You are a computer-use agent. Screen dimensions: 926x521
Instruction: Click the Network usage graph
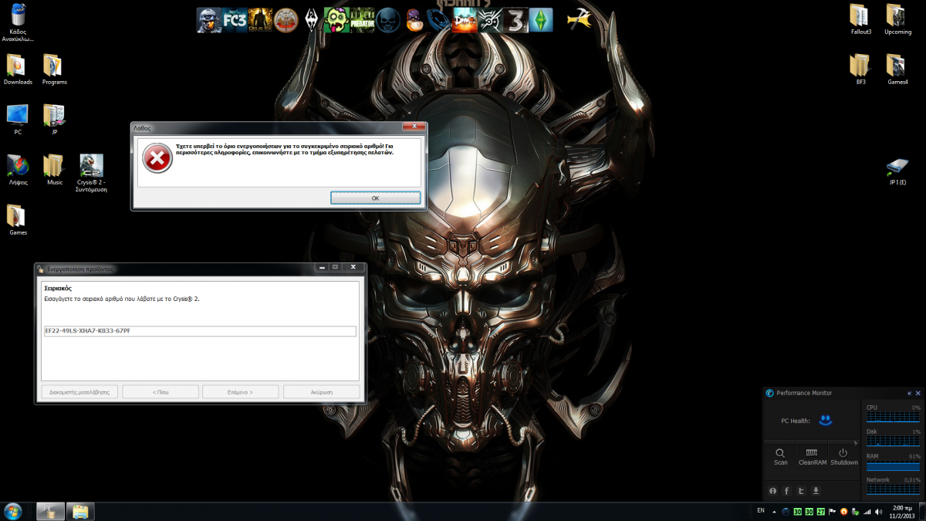pyautogui.click(x=893, y=489)
